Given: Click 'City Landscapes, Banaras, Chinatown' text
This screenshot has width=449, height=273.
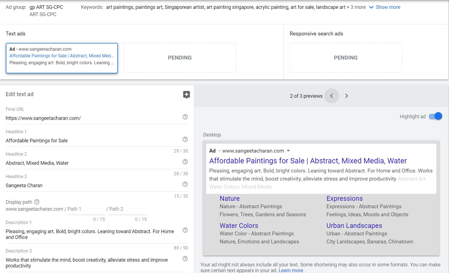Looking at the screenshot, I should (x=370, y=241).
